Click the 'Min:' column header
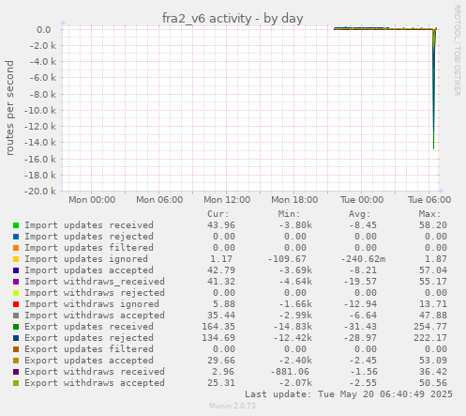The height and width of the screenshot is (416, 466). 289,214
